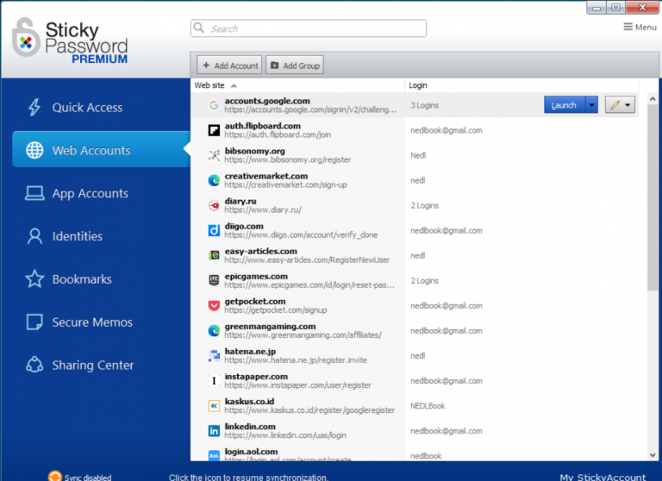Click the vertical scrollbar thumb

[653, 197]
